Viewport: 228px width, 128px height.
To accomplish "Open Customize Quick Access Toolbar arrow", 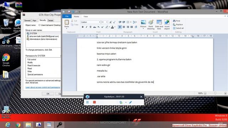I will [79, 12].
